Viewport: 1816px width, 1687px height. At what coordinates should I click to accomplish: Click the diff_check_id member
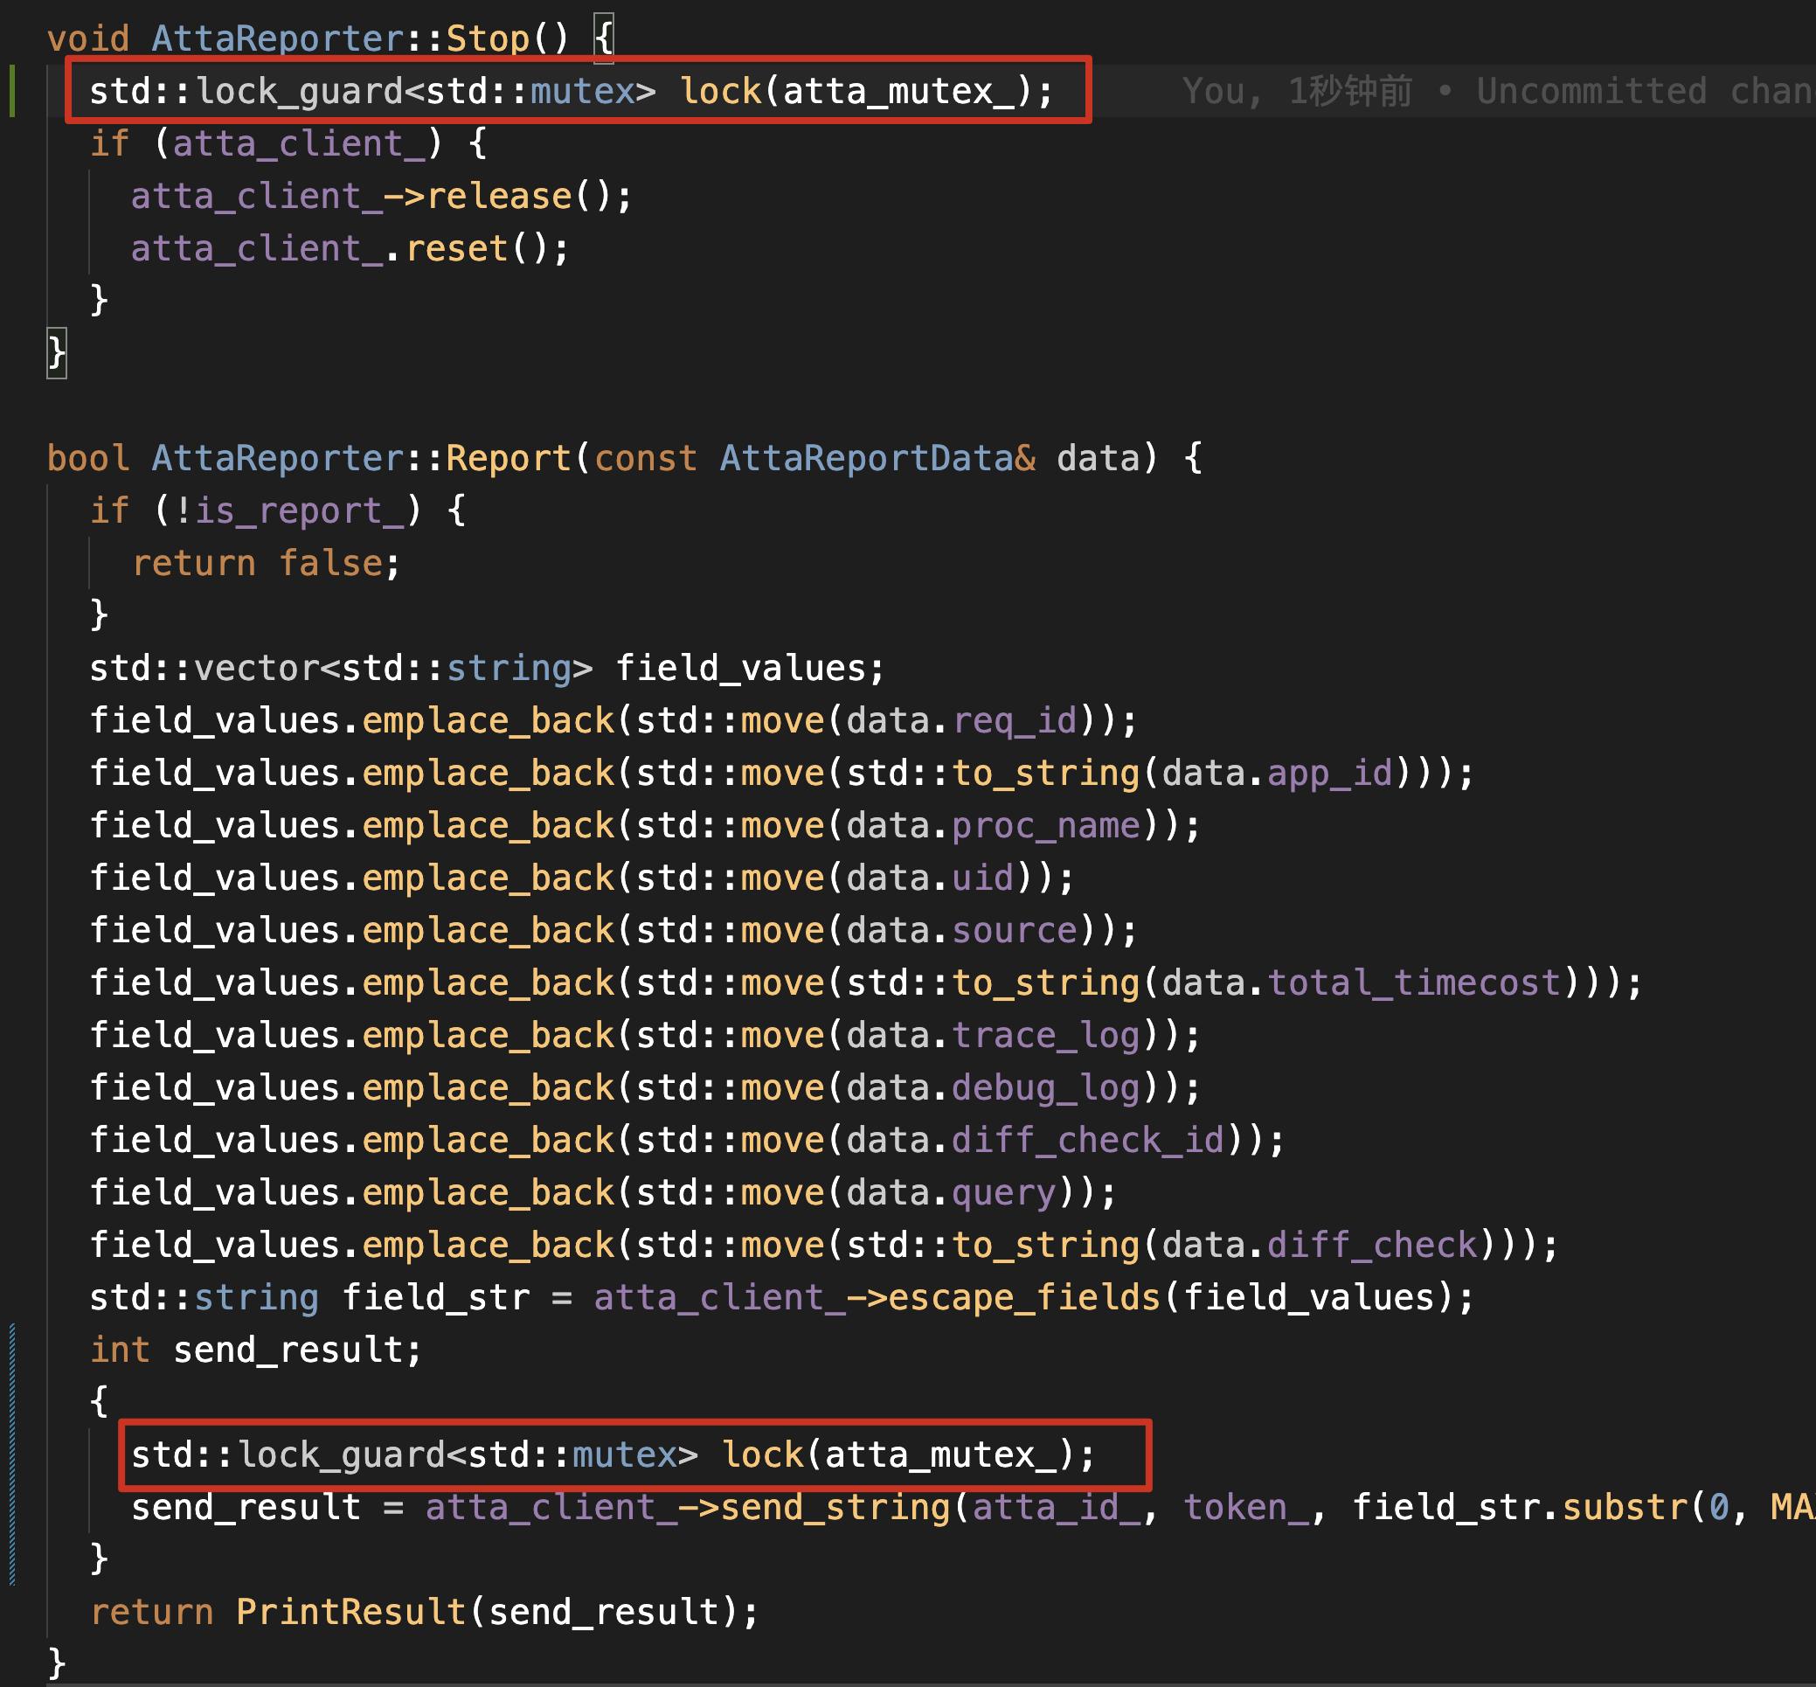tap(1087, 1141)
